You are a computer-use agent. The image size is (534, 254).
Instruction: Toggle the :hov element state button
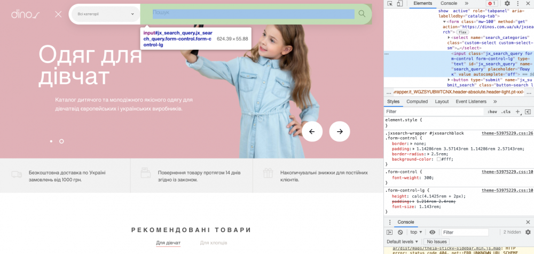(492, 112)
